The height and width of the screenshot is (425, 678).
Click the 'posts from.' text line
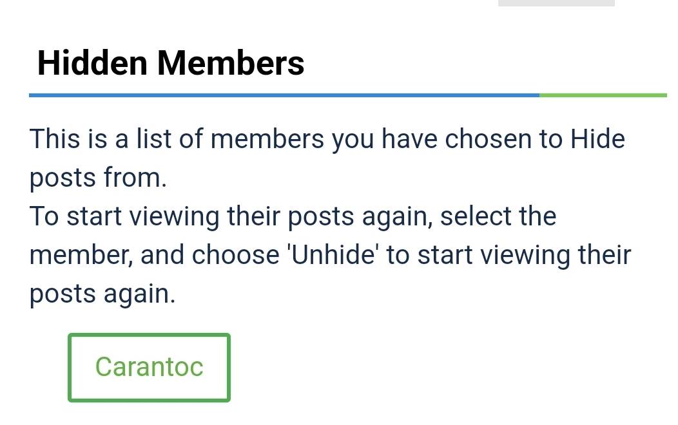coord(98,178)
